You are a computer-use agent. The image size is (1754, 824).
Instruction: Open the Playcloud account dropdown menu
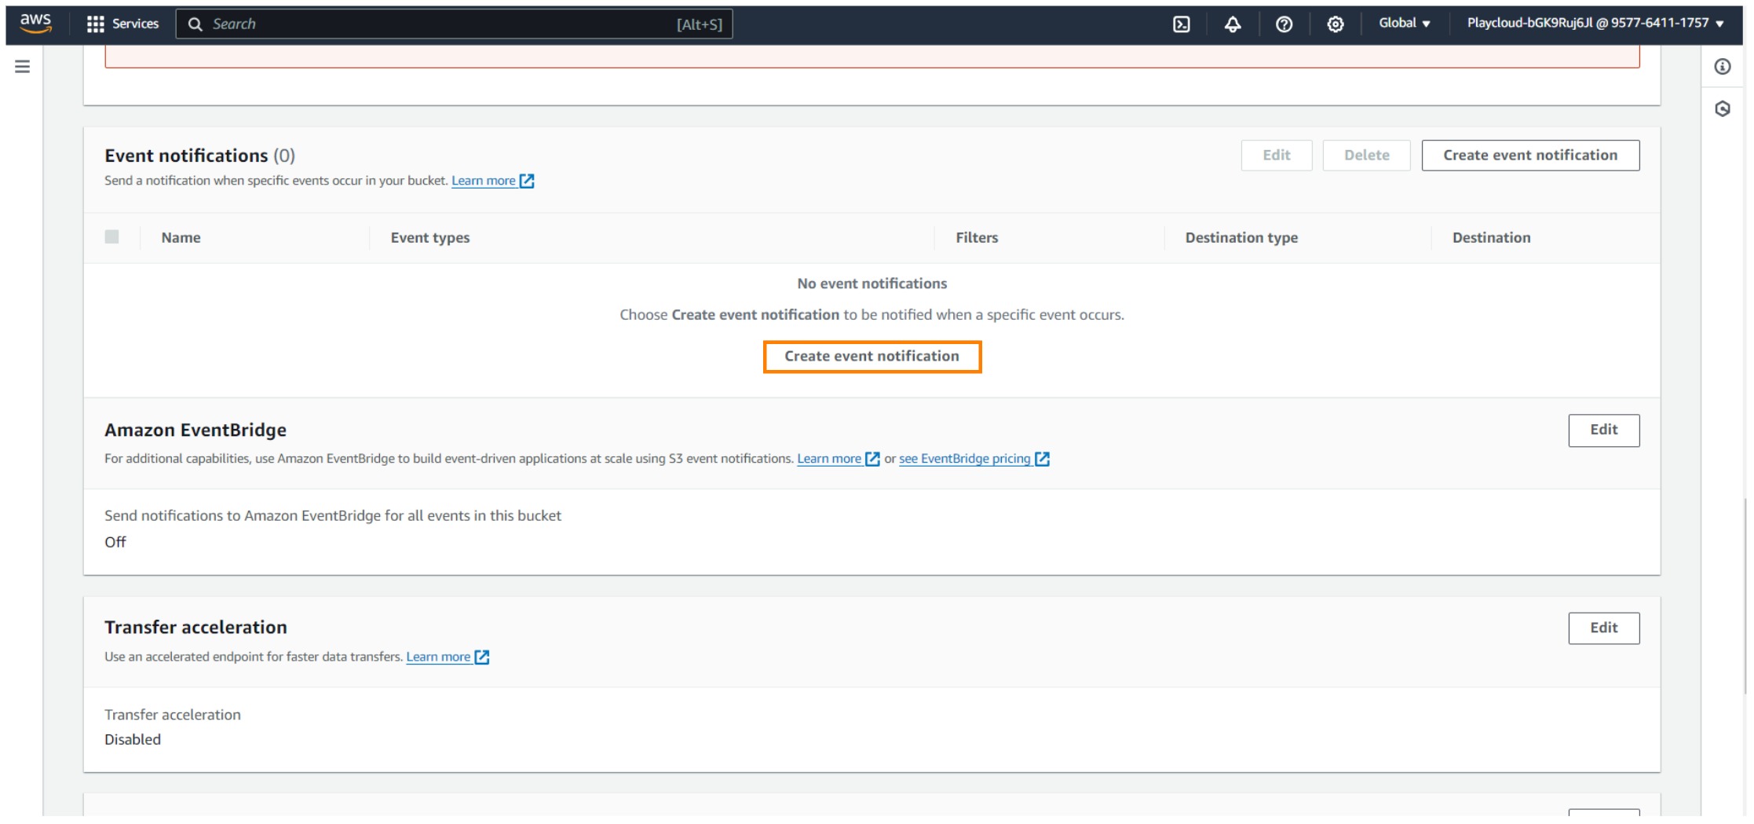(1595, 24)
